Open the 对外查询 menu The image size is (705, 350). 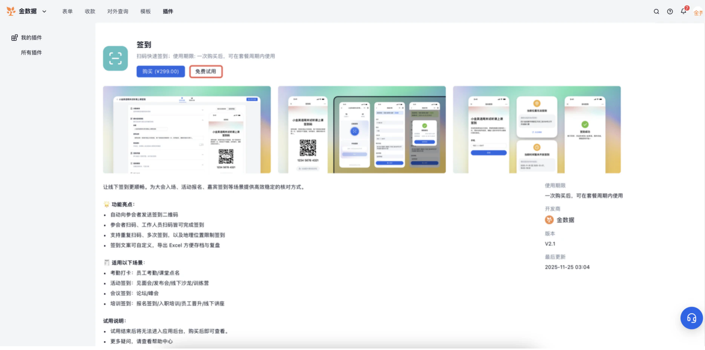118,11
